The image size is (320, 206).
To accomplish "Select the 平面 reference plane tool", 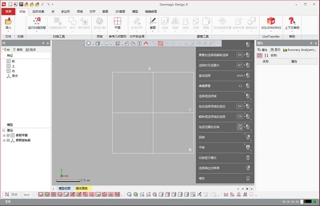I will tap(117, 21).
